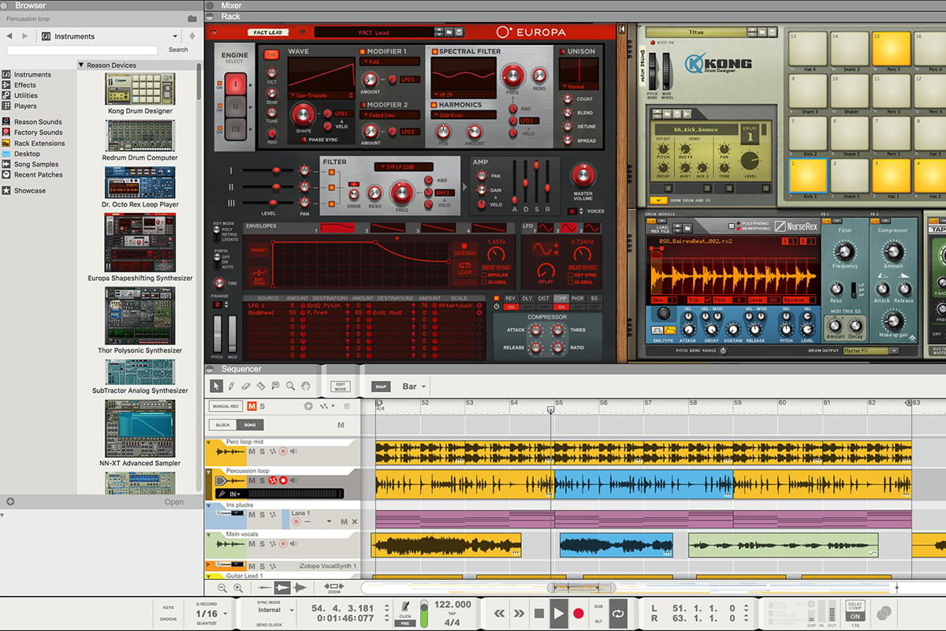
Task: Select the Magnify tool in Sequencer toolbar
Action: (290, 386)
